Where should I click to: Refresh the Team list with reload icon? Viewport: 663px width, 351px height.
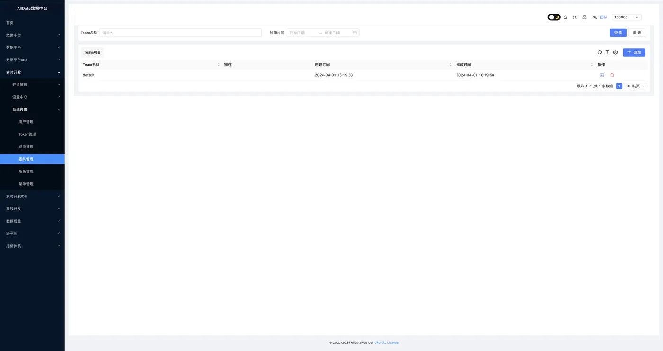tap(600, 52)
